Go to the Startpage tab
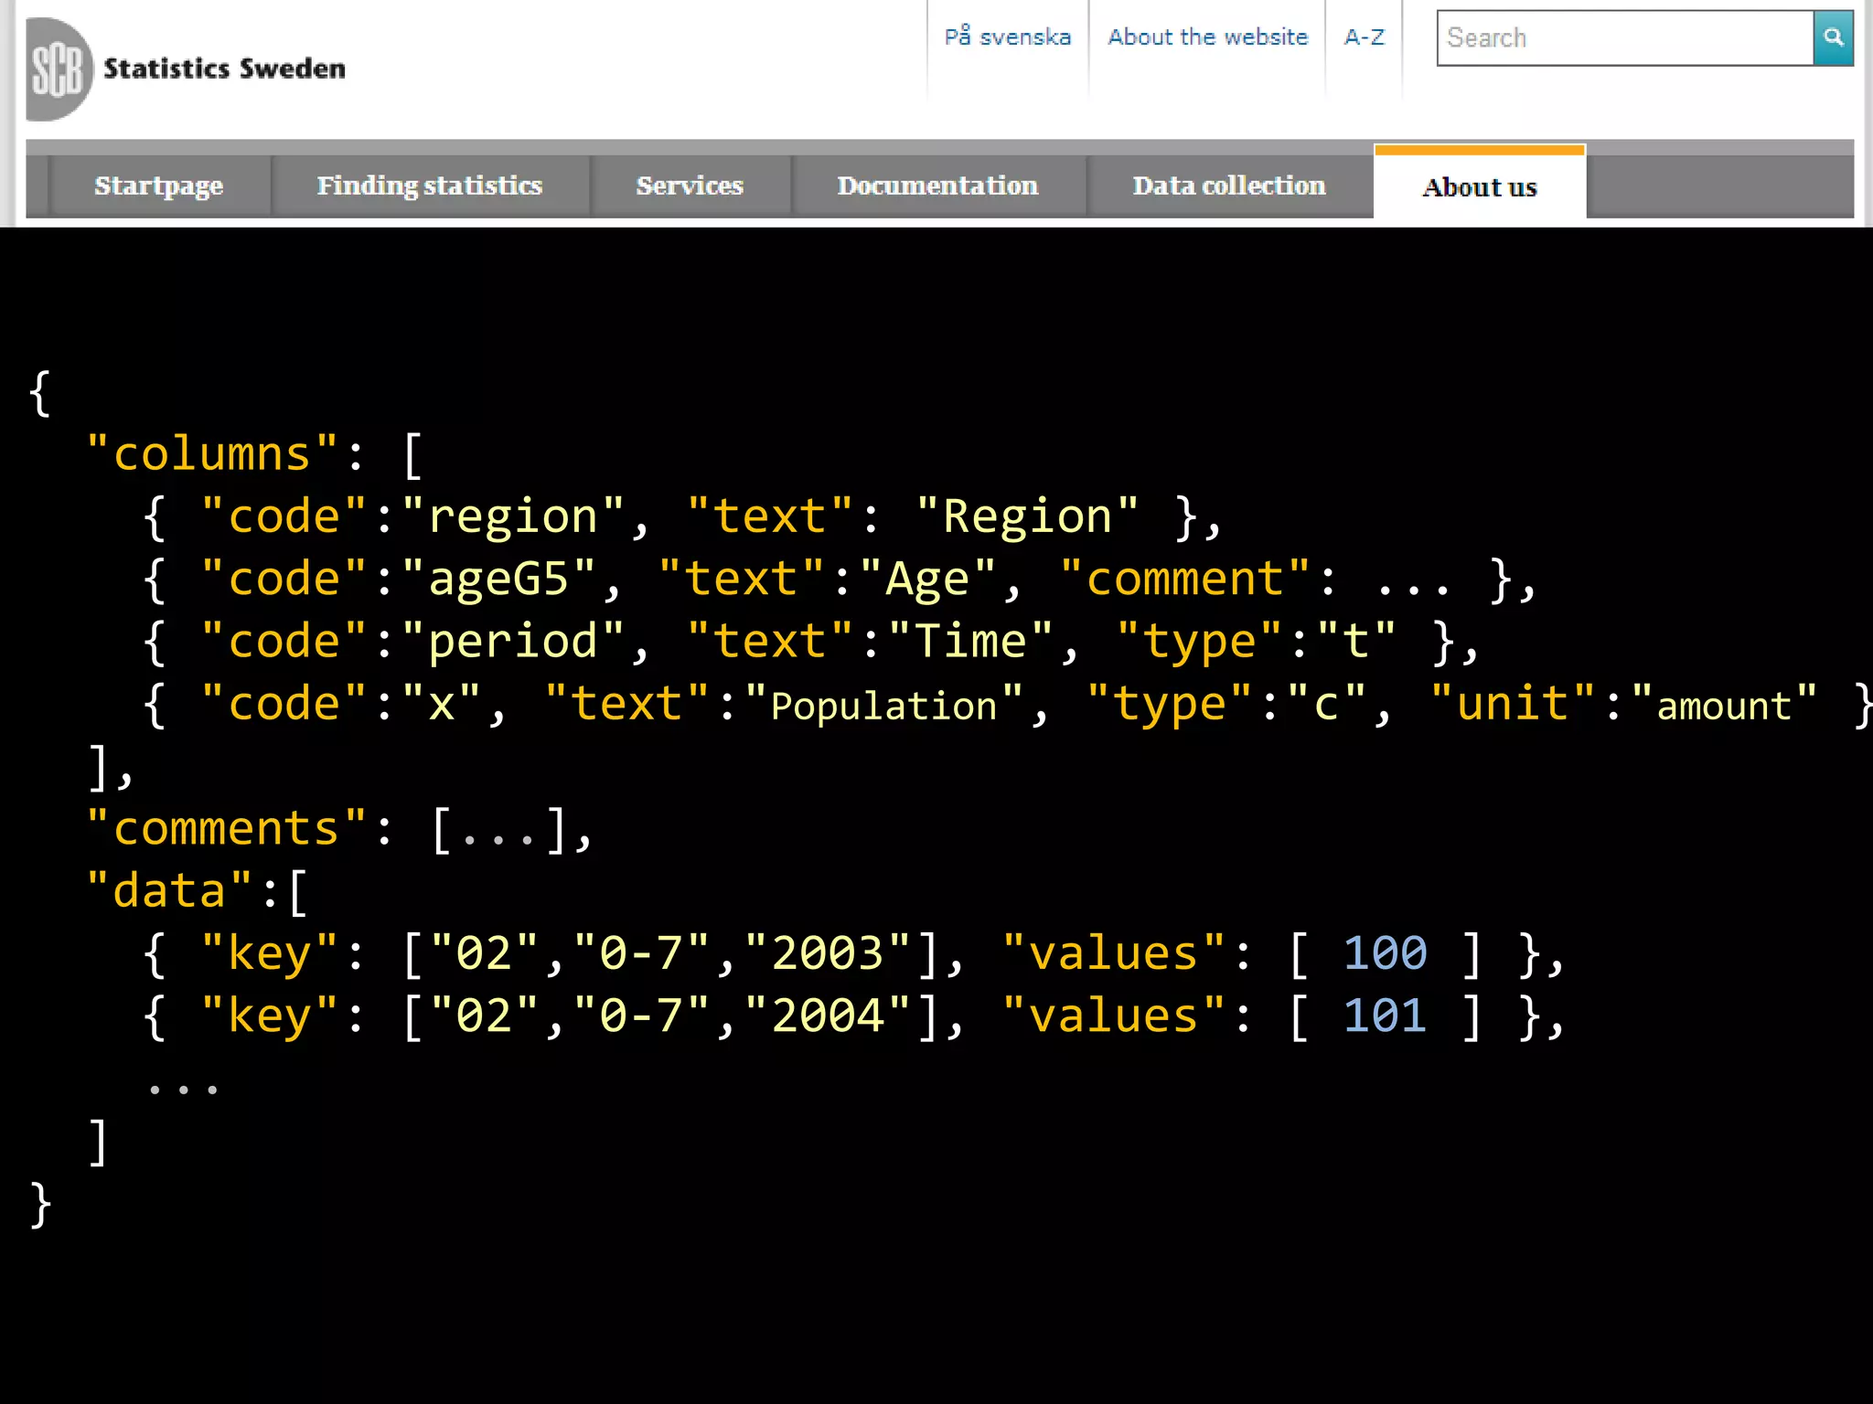This screenshot has height=1404, width=1873. pyautogui.click(x=159, y=186)
